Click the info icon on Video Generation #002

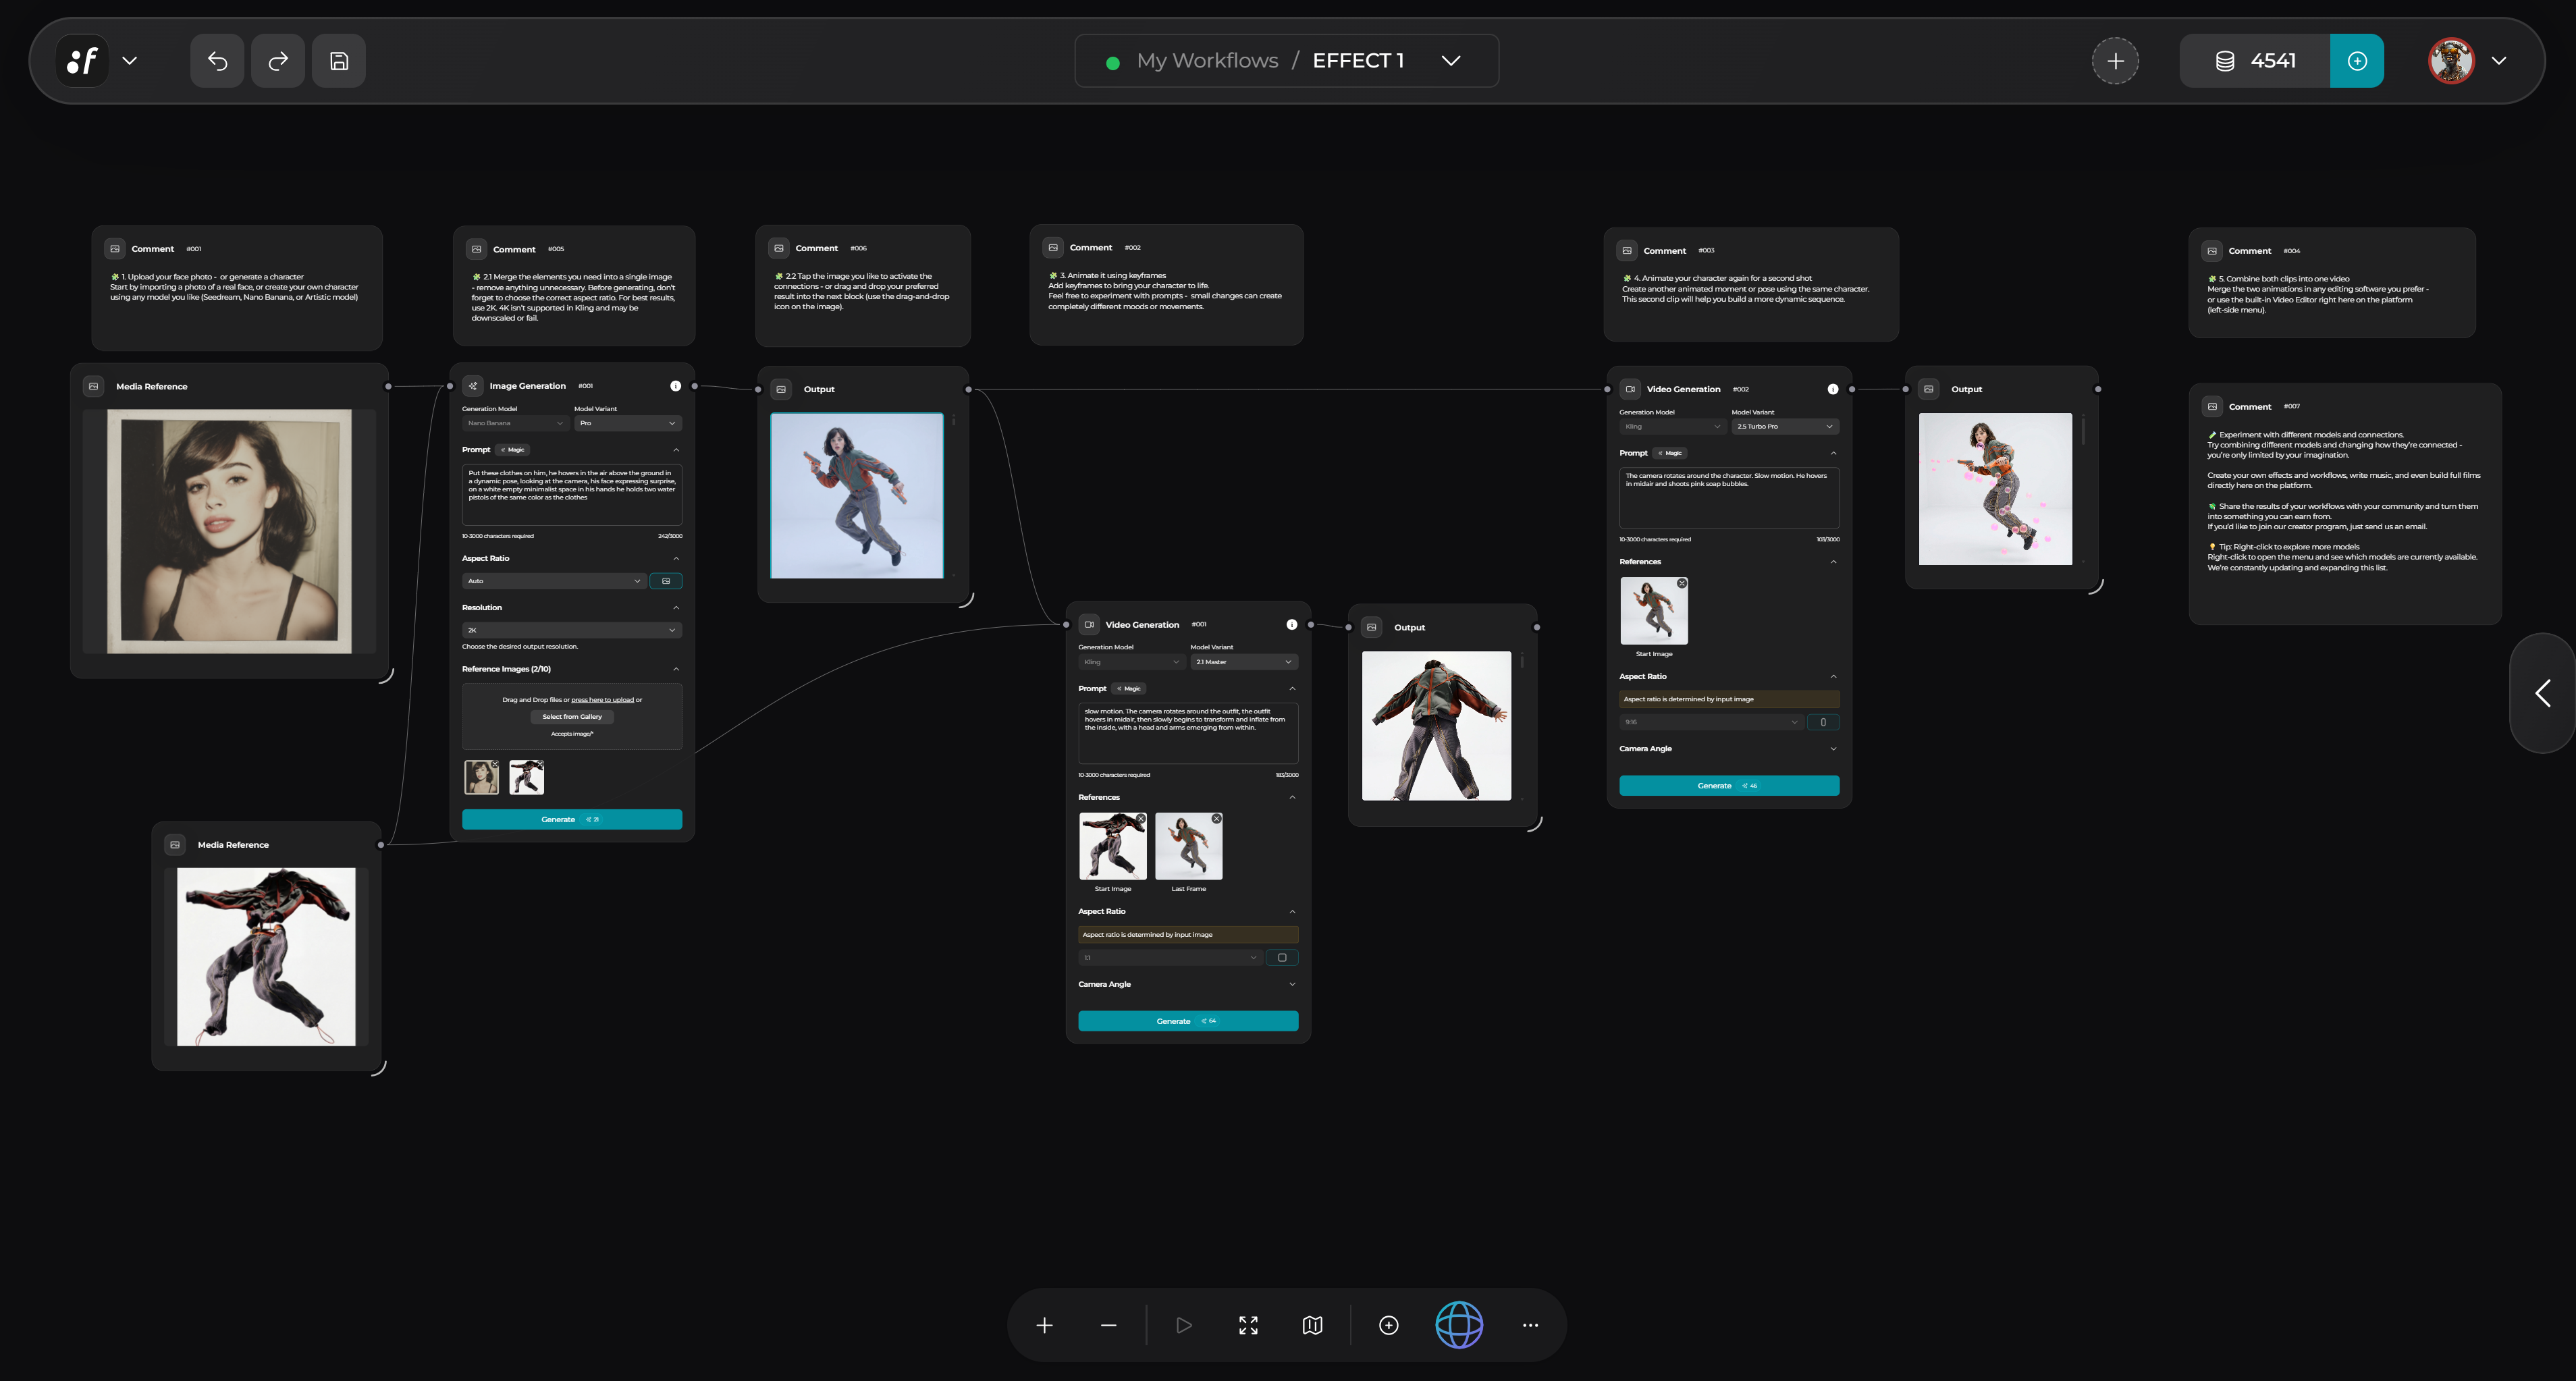(1832, 389)
